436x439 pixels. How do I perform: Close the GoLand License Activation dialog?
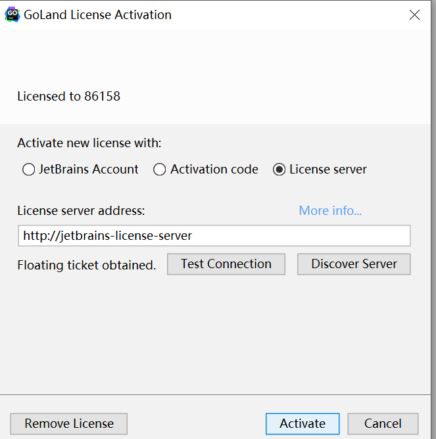point(414,15)
